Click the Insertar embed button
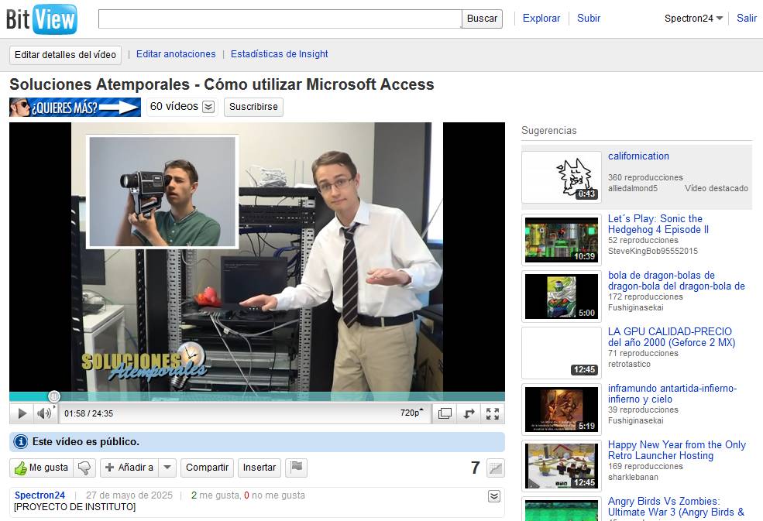Image resolution: width=763 pixels, height=521 pixels. click(259, 468)
